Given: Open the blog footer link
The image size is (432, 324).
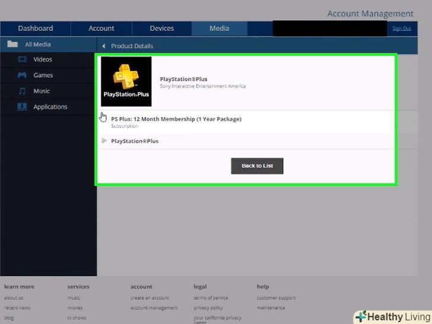Looking at the screenshot, I should (x=9, y=318).
